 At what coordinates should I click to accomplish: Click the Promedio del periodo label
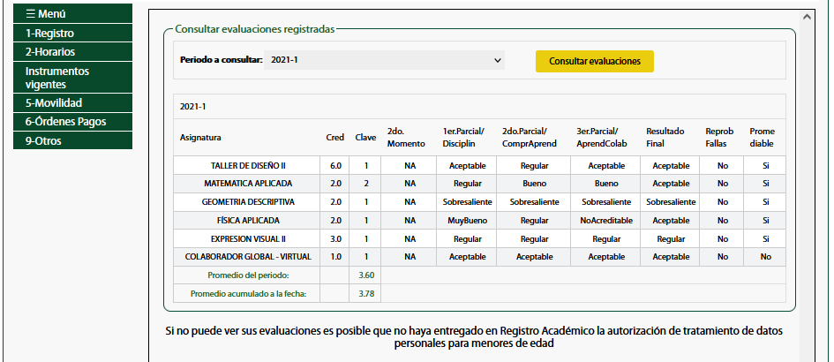pyautogui.click(x=248, y=275)
